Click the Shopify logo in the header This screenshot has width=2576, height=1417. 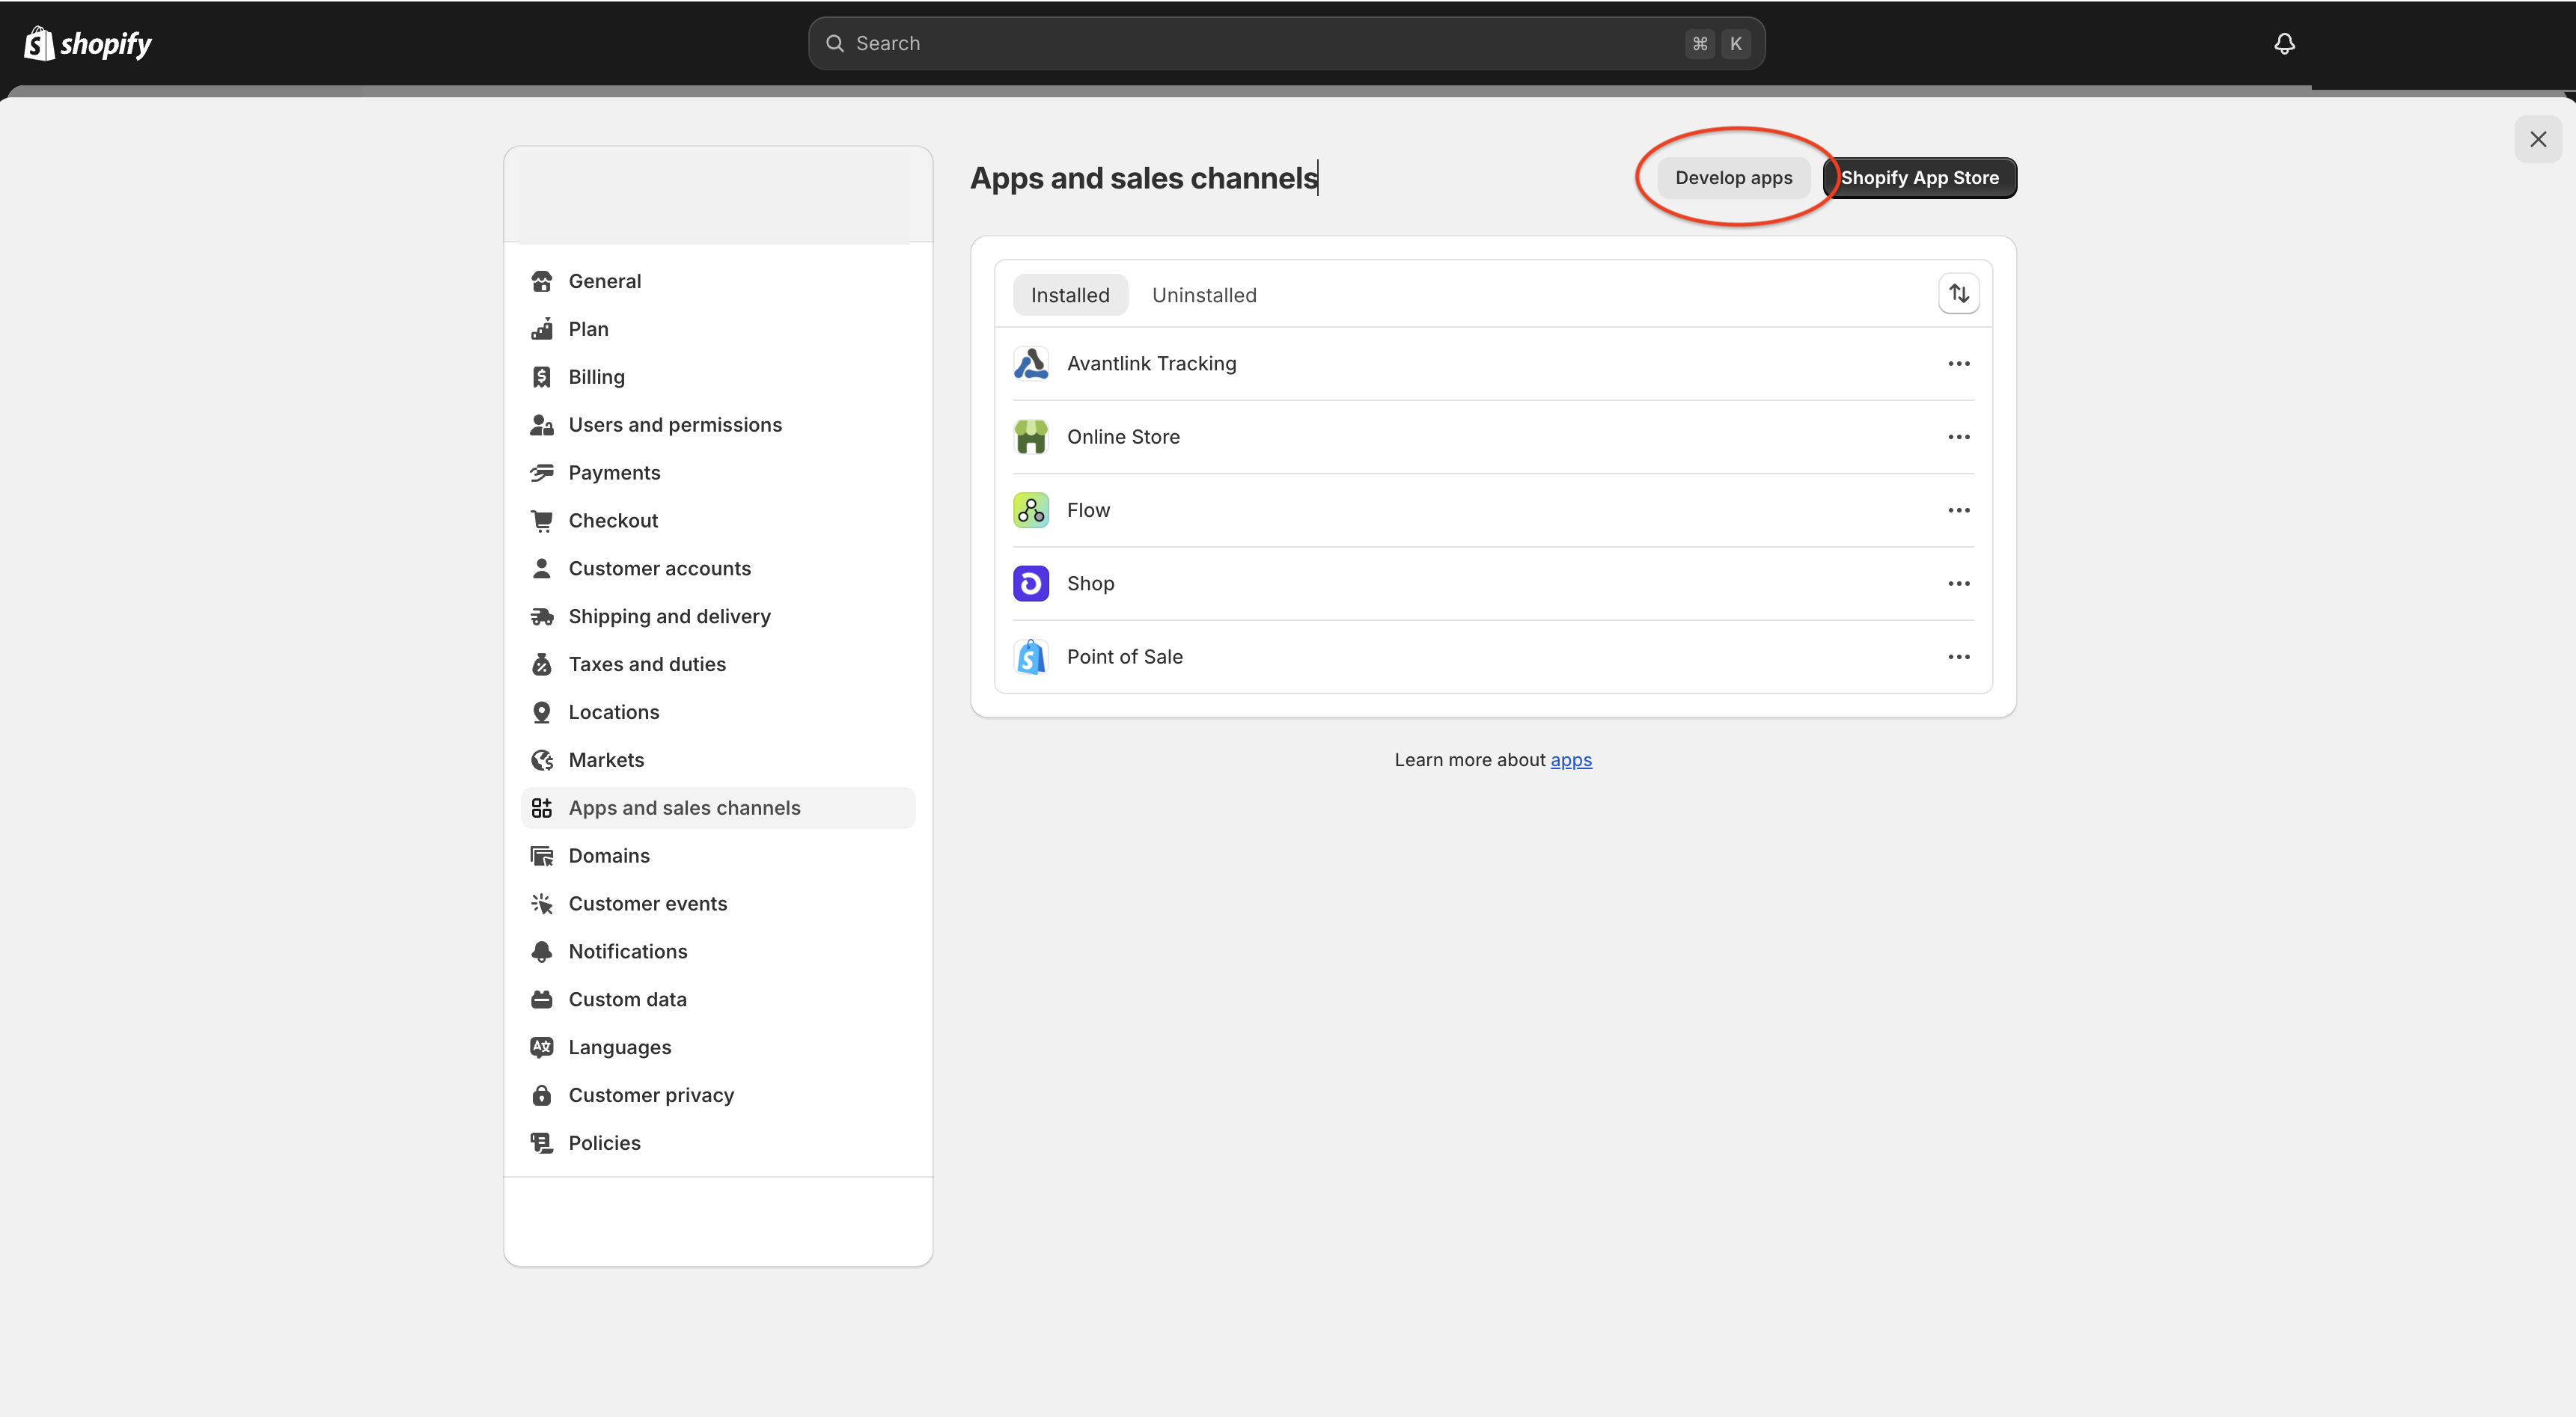(88, 43)
